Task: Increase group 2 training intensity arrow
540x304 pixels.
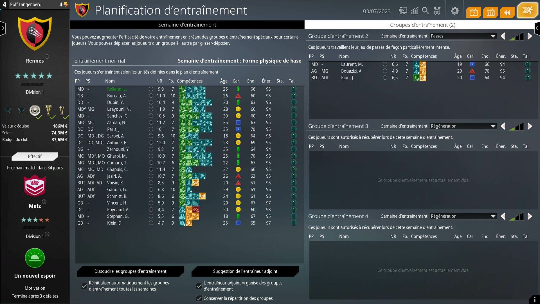Action: click(530, 36)
